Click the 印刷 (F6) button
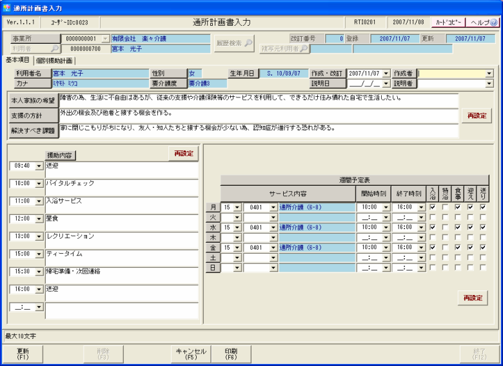 (231, 354)
